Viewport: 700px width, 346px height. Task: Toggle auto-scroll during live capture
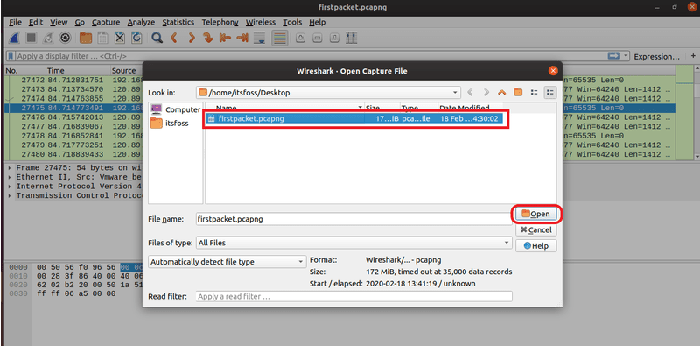pyautogui.click(x=259, y=38)
